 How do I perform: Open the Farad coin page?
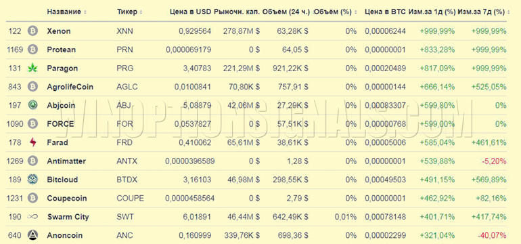58,143
